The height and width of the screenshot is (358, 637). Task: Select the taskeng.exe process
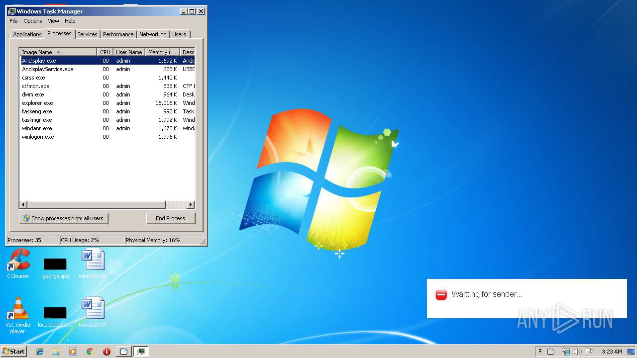click(107, 111)
